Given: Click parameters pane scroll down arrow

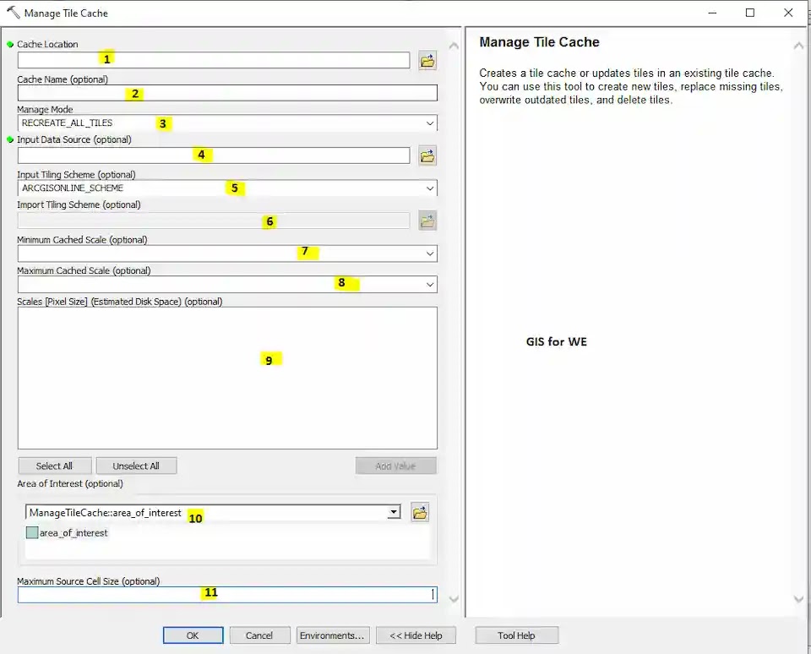Looking at the screenshot, I should [454, 599].
